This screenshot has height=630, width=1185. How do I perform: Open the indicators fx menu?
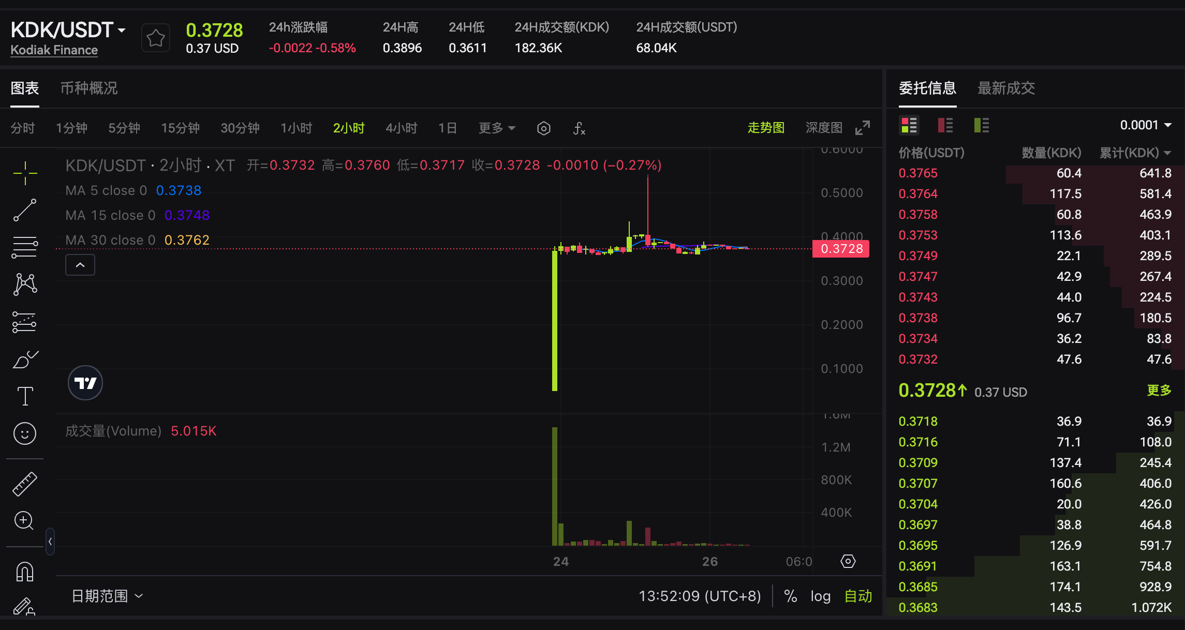[x=579, y=128]
